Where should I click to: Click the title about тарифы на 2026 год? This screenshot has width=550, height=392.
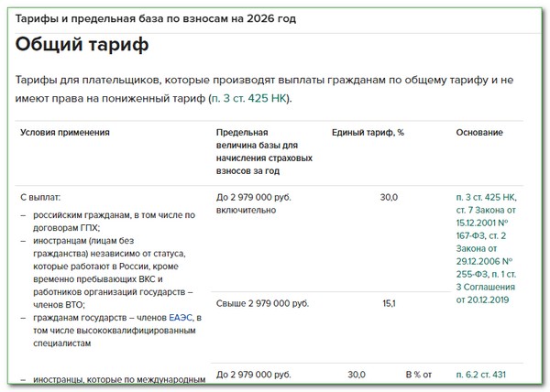click(x=163, y=18)
